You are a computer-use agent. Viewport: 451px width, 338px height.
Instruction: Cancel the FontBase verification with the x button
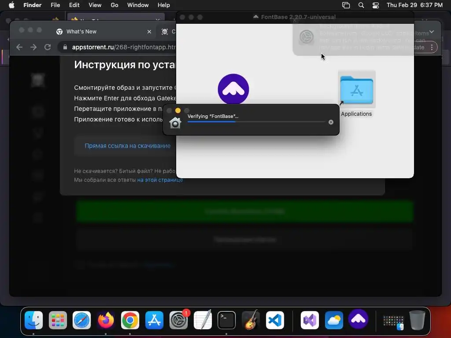331,122
